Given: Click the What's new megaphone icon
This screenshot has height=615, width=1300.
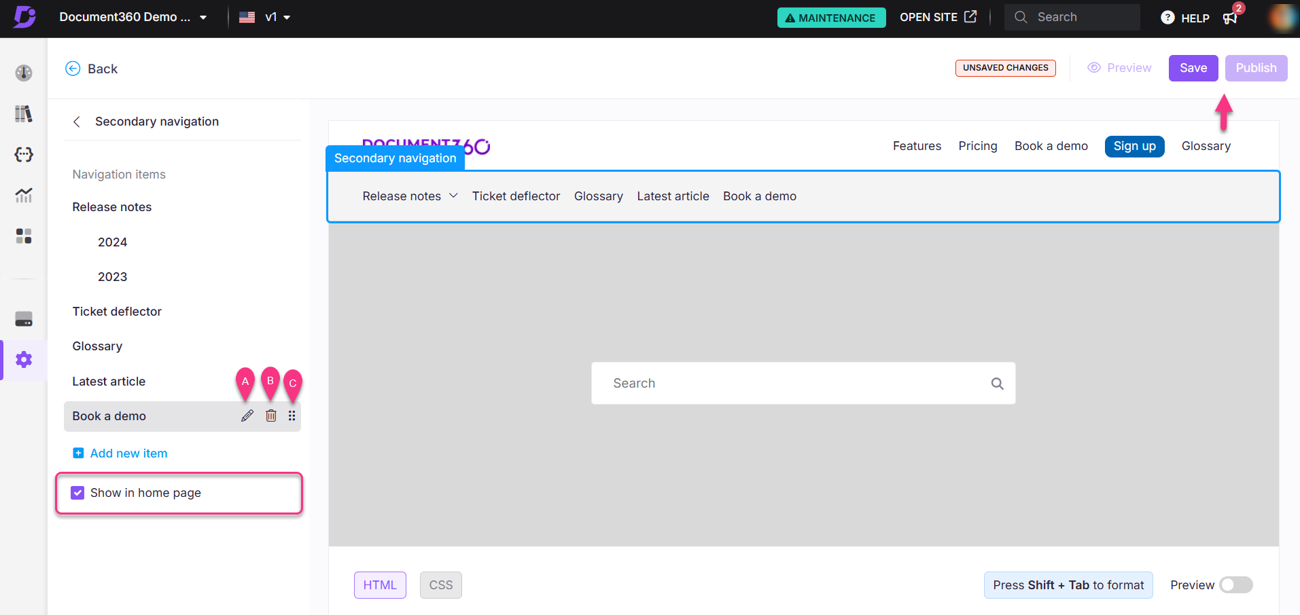Looking at the screenshot, I should [1230, 18].
